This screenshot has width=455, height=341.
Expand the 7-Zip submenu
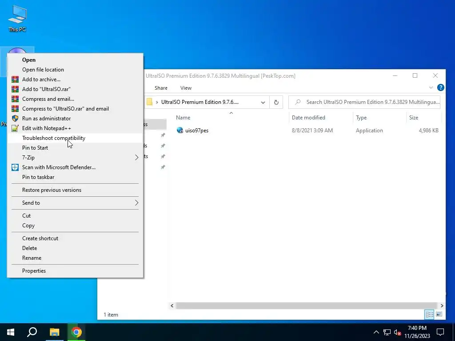coord(137,158)
